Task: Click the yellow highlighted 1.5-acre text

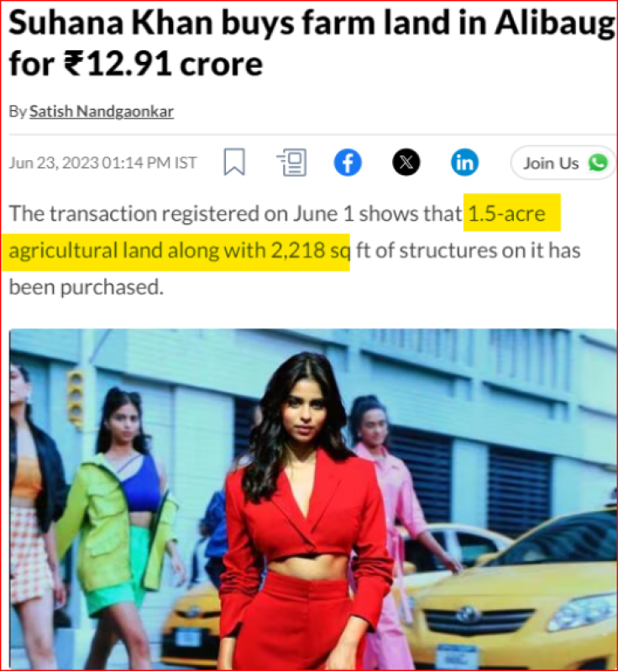Action: click(512, 213)
